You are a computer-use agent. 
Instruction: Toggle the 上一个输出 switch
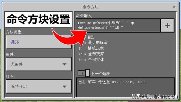[x=84, y=73]
